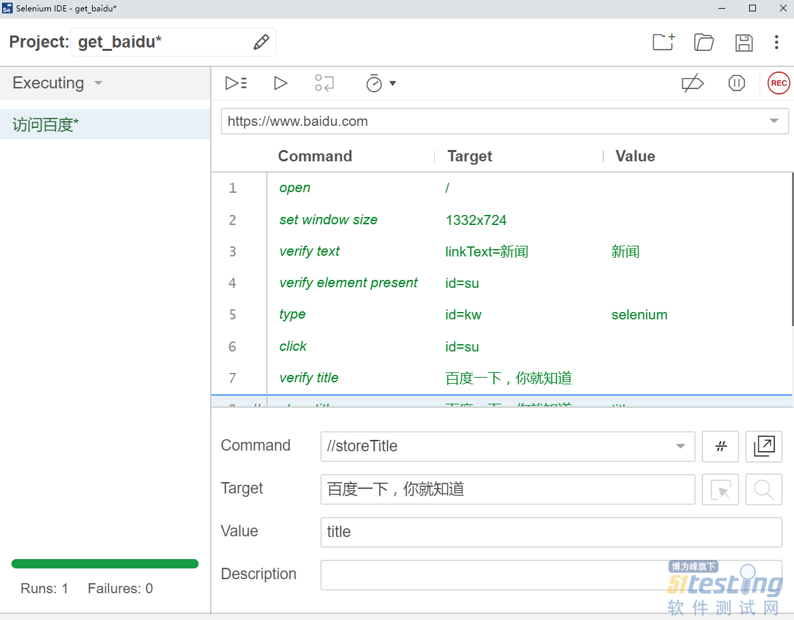794x620 pixels.
Task: Select row 7 verify title command
Action: [502, 378]
